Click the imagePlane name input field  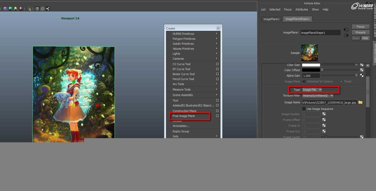pyautogui.click(x=321, y=33)
